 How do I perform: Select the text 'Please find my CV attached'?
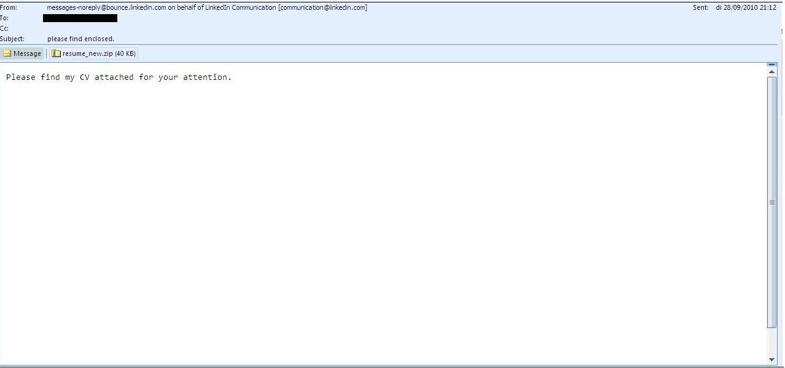[69, 77]
